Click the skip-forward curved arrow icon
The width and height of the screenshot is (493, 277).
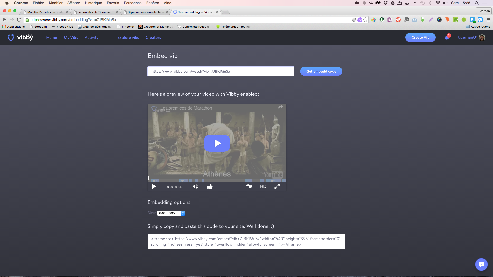pyautogui.click(x=249, y=186)
